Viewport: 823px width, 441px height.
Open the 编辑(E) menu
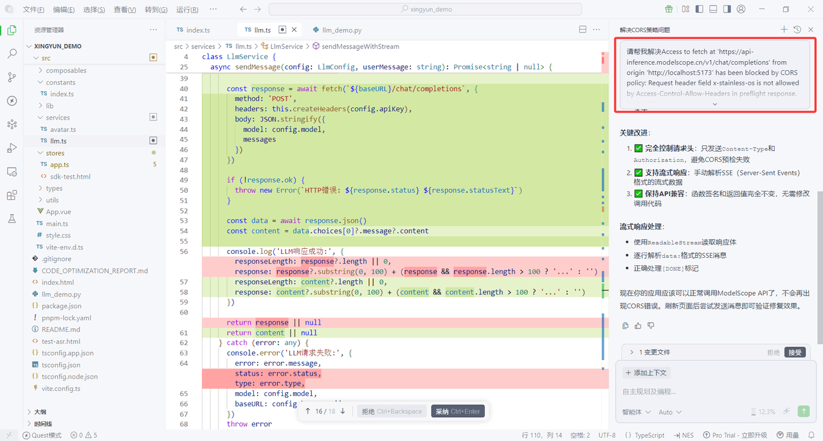(64, 10)
